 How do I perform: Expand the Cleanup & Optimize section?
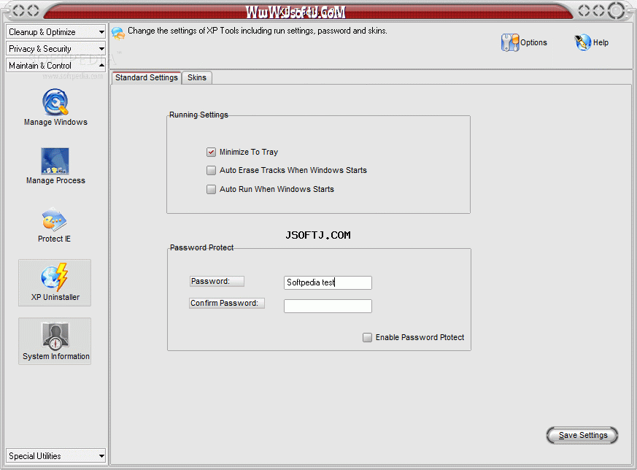pos(55,31)
